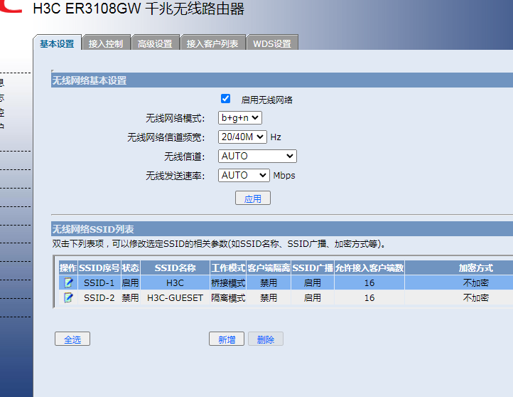Screen dimensions: 513x397
Task: Open the 接入客户列表 tab
Action: click(212, 43)
